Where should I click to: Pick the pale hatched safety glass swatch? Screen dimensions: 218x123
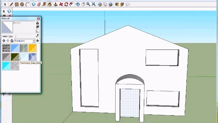[24, 57]
